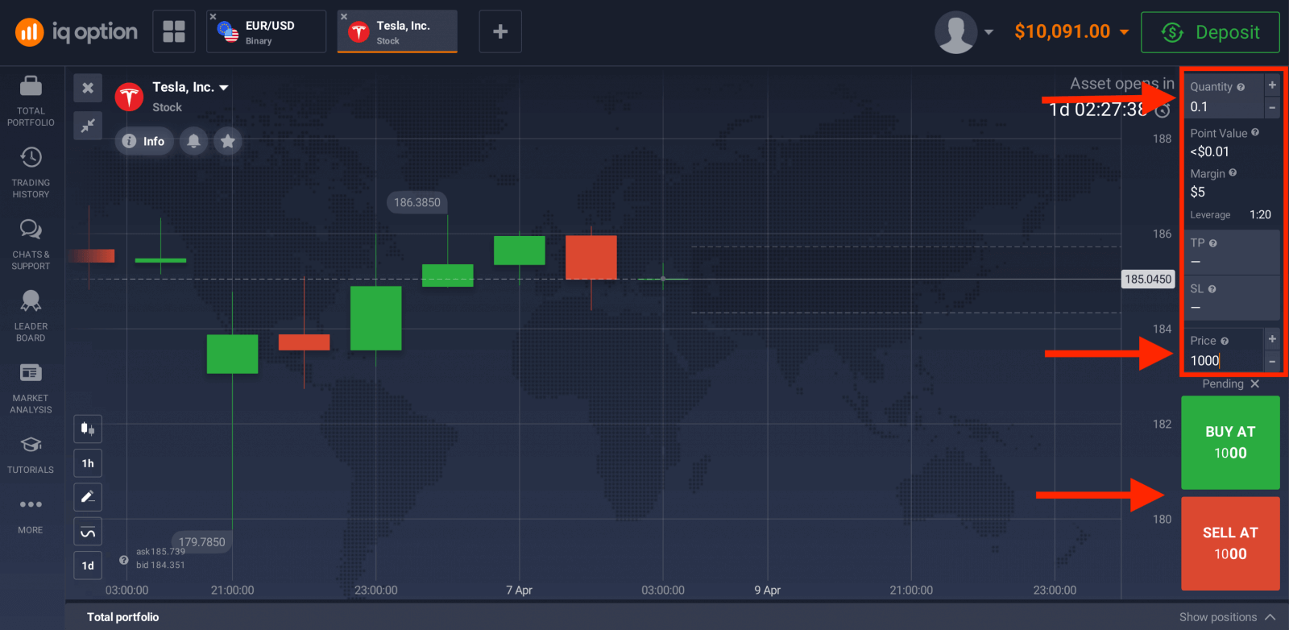Expand Show positions panel
This screenshot has height=630, width=1289.
(1227, 617)
